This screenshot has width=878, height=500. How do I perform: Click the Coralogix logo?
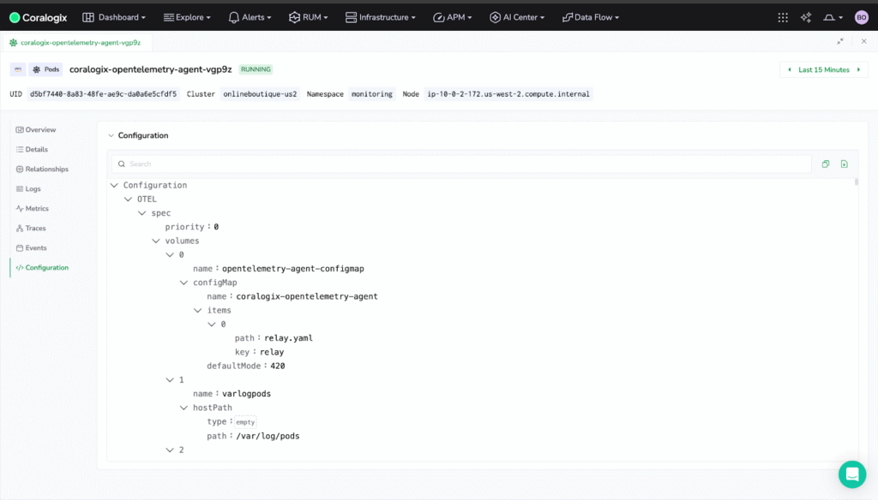pos(38,17)
